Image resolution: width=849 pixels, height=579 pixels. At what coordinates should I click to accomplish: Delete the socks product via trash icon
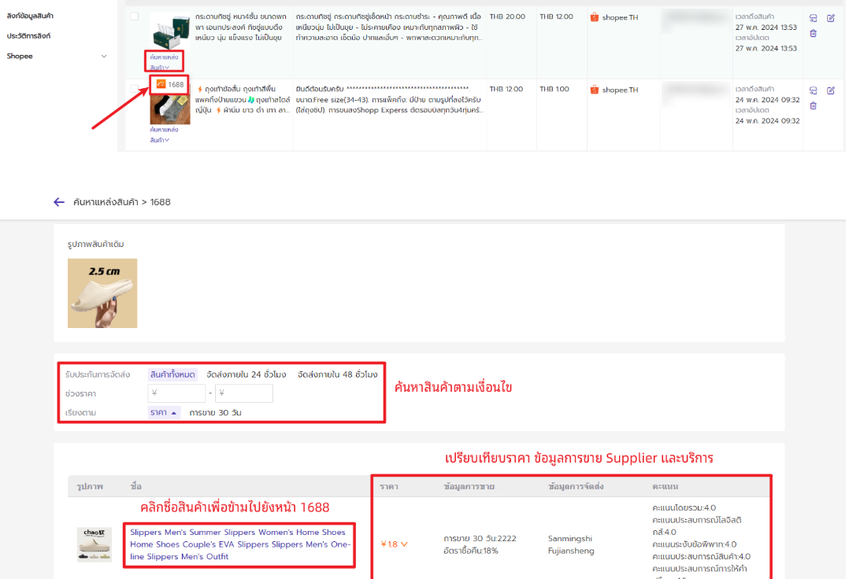tap(813, 105)
